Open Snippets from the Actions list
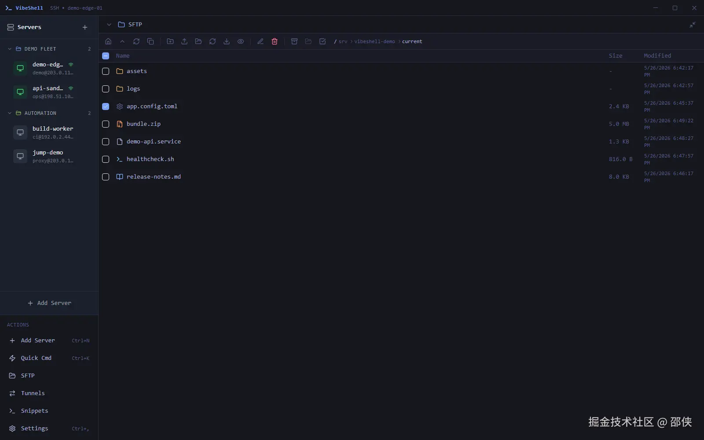Viewport: 704px width, 440px height. click(49, 411)
